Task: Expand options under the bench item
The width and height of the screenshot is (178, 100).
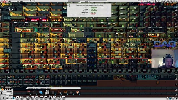Action: pos(67,94)
